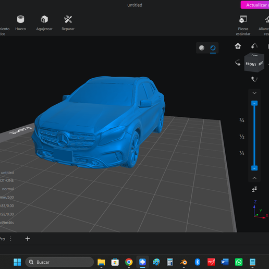
Task: Launch Google Chrome from the taskbar
Action: pyautogui.click(x=129, y=262)
